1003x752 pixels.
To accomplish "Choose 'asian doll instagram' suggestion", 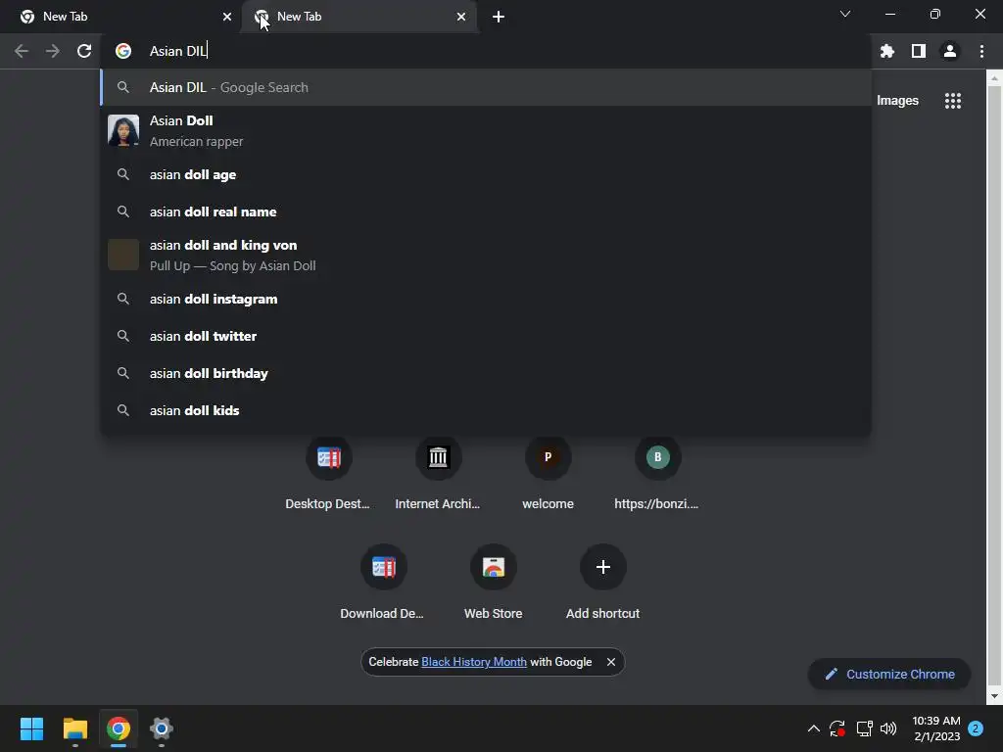I will 486,299.
